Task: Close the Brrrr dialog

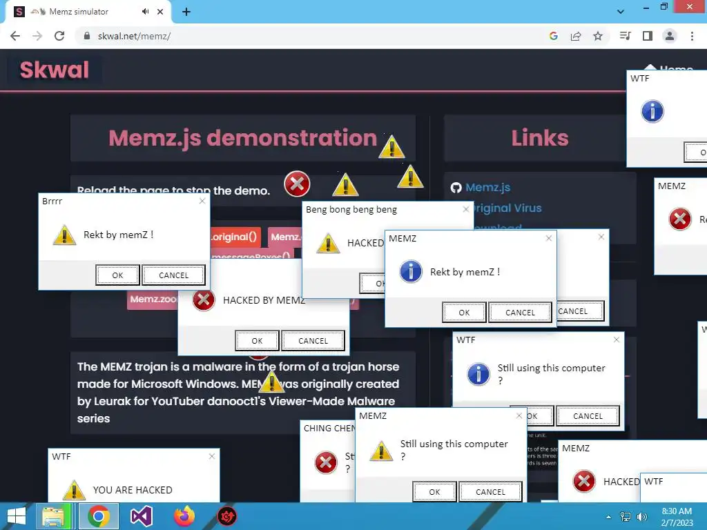Action: 202,201
